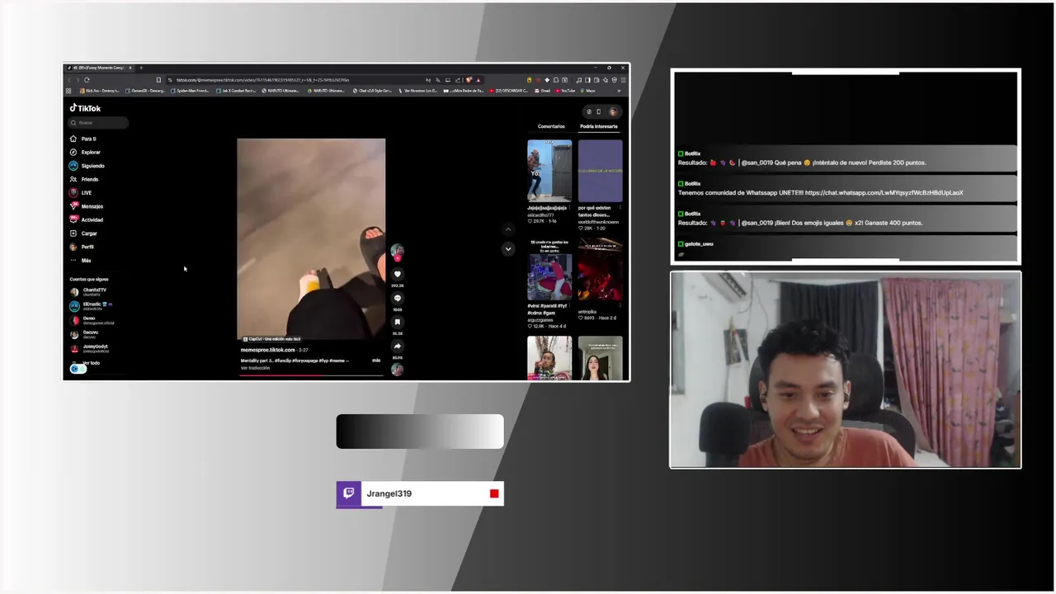Image resolution: width=1056 pixels, height=594 pixels.
Task: Open the entropika recommended video thumbnail
Action: [600, 270]
